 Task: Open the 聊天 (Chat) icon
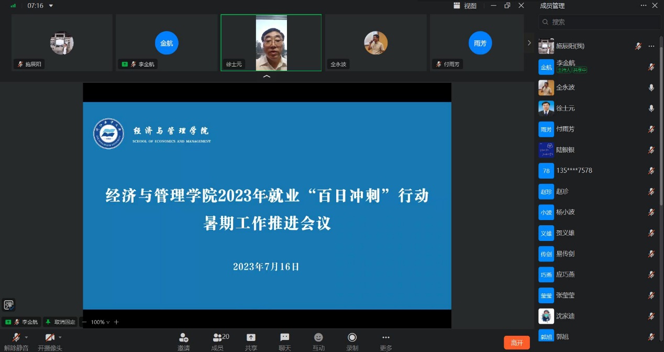point(284,338)
